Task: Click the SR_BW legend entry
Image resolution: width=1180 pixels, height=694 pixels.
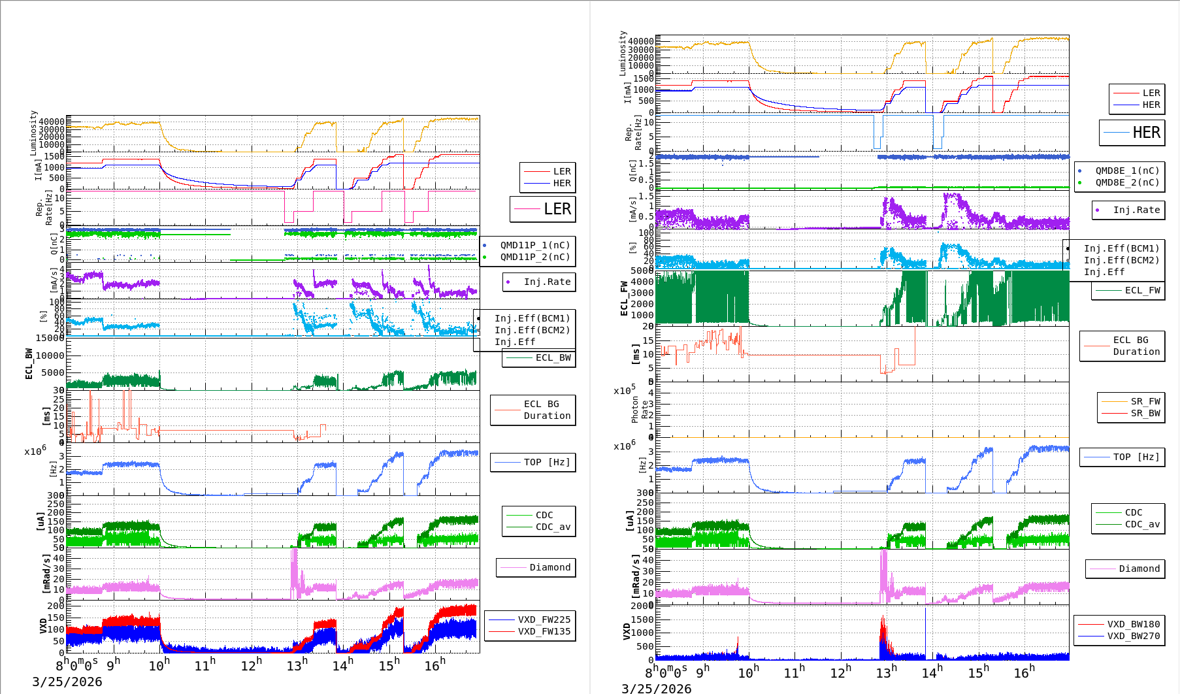Action: 1145,413
